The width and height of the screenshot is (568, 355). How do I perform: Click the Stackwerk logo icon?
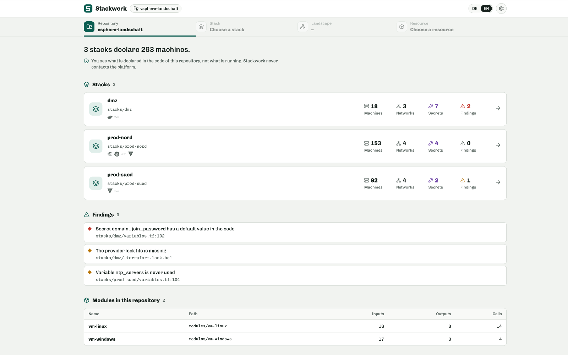pyautogui.click(x=88, y=9)
